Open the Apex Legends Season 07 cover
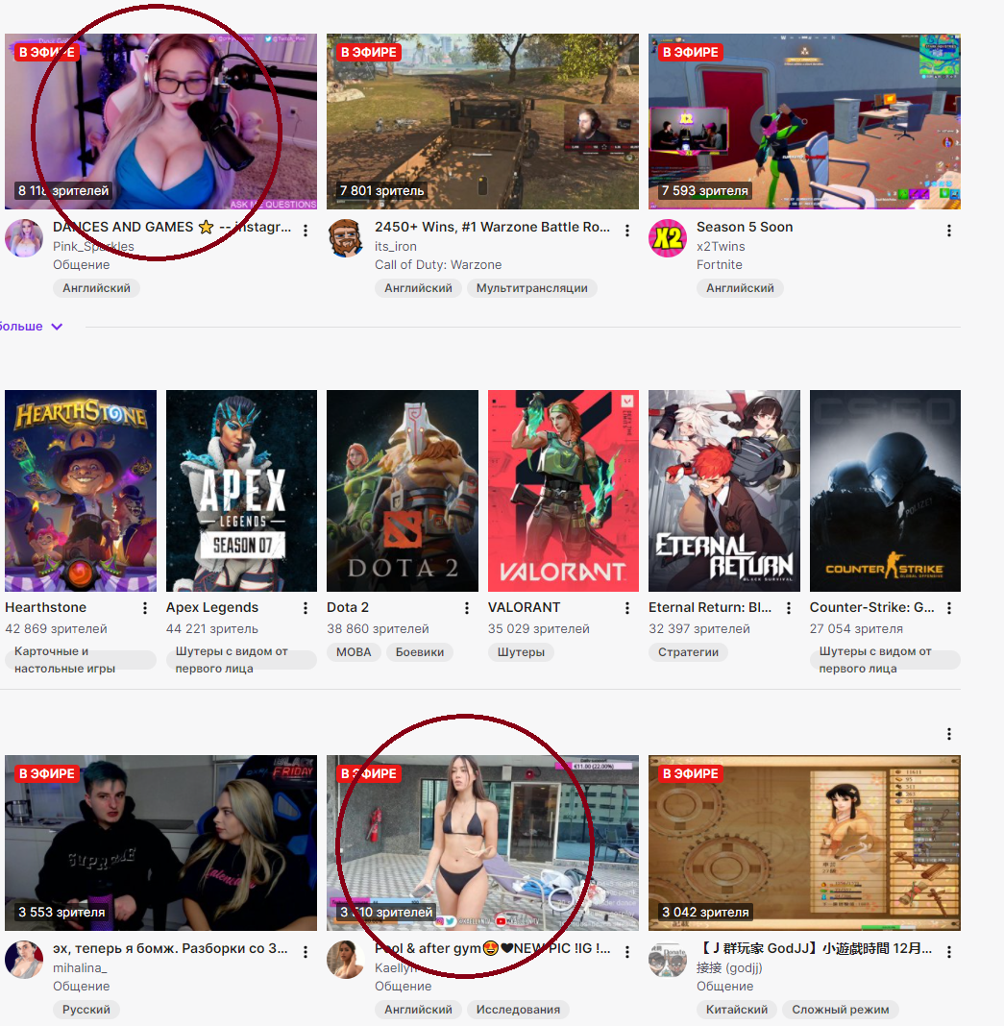 tap(241, 490)
